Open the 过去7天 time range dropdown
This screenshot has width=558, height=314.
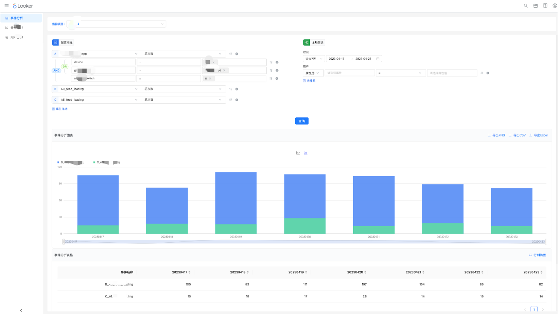pos(314,59)
